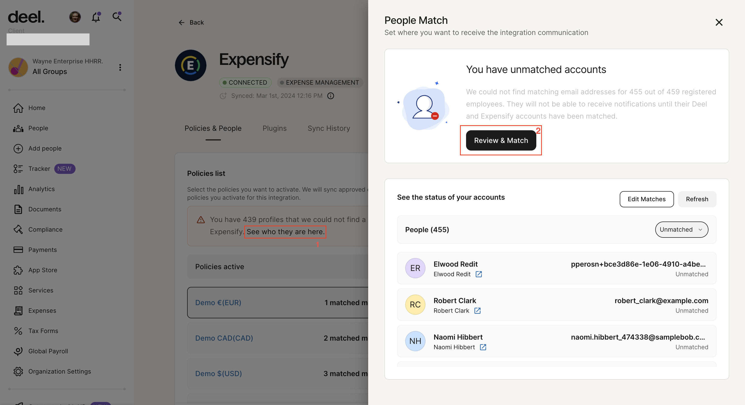Open the Sync History tab
Screen dimensions: 745x405
coord(329,128)
